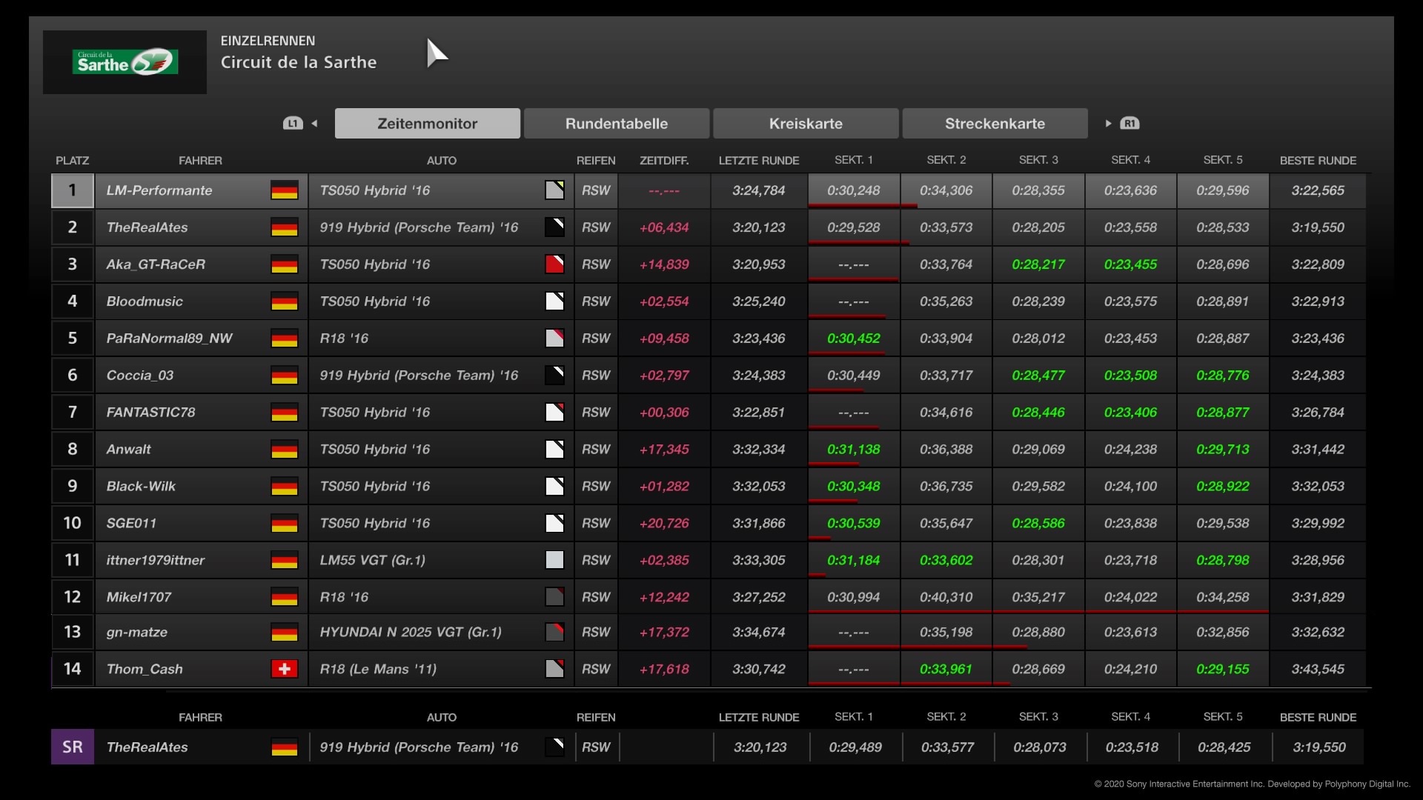Viewport: 1423px width, 800px height.
Task: Click the green sector 1 time of Anwalt
Action: tap(853, 449)
